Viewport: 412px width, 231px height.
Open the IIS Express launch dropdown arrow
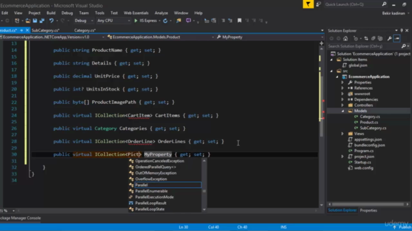coord(160,21)
